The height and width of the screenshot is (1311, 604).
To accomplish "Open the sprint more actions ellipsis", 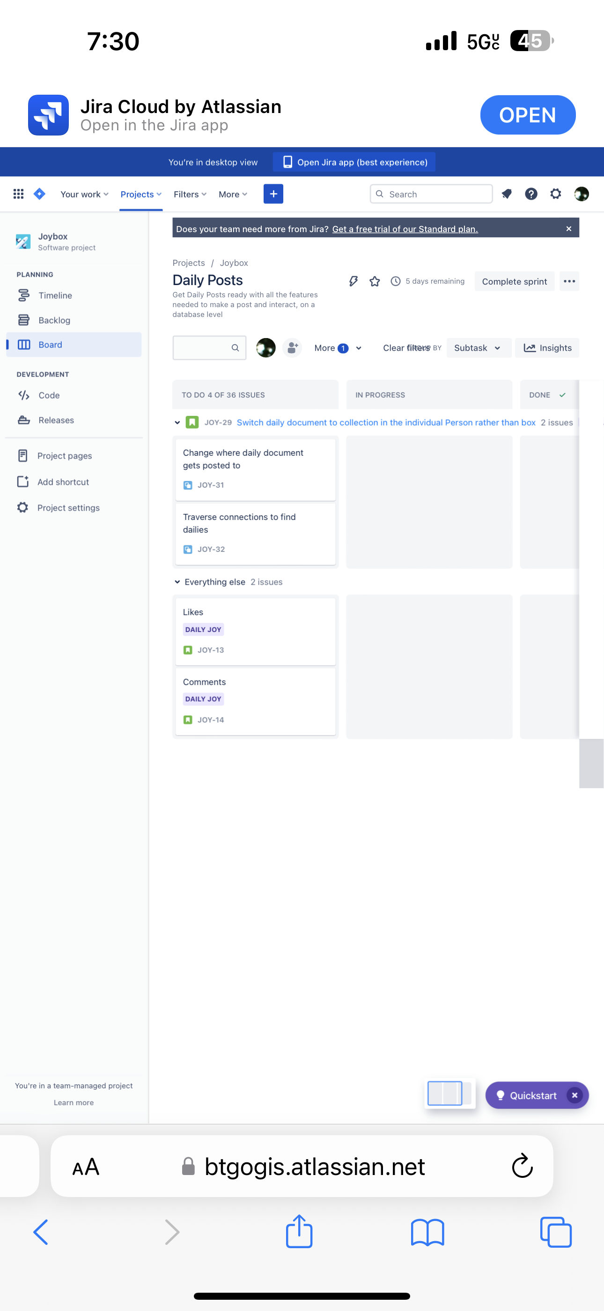I will [569, 281].
